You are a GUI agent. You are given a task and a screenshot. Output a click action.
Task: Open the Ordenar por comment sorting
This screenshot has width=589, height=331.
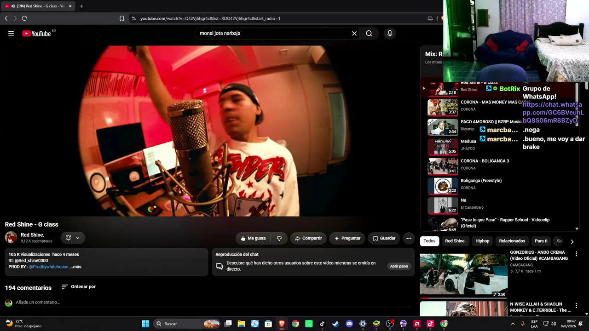click(79, 287)
